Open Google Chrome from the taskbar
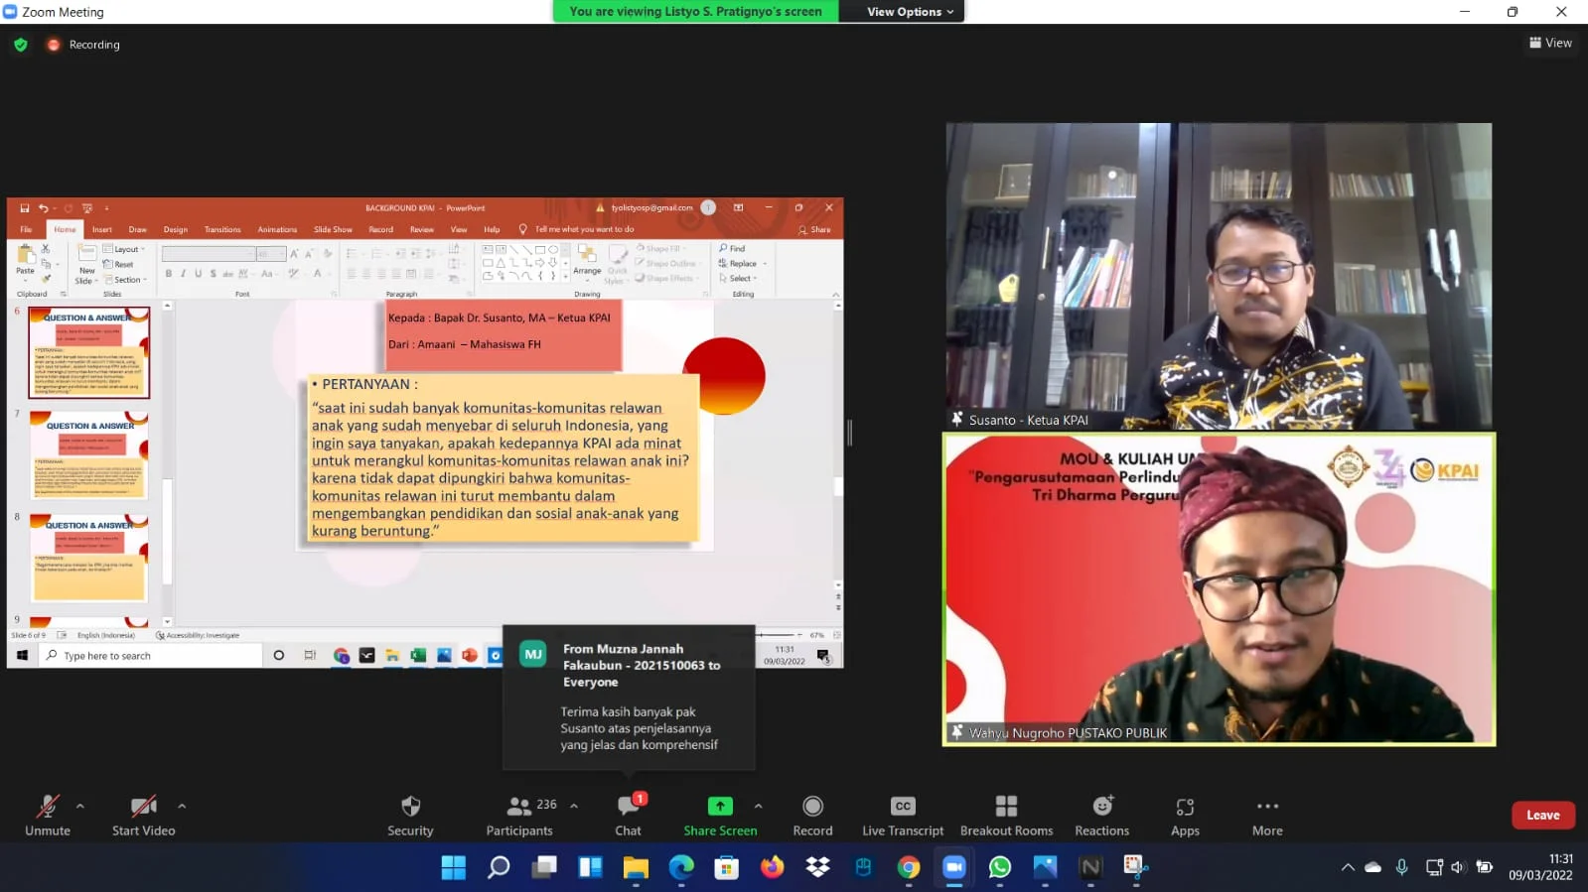This screenshot has width=1588, height=892. coord(909,867)
